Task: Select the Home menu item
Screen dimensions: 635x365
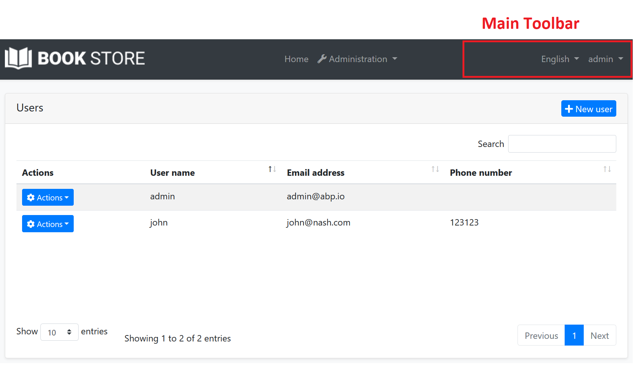Action: coord(296,59)
